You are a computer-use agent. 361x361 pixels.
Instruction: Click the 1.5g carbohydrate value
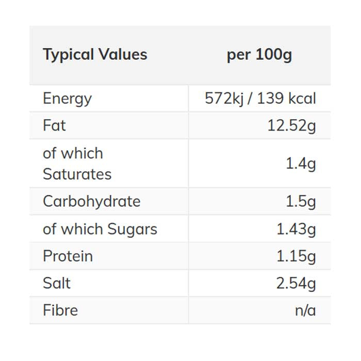(x=301, y=201)
